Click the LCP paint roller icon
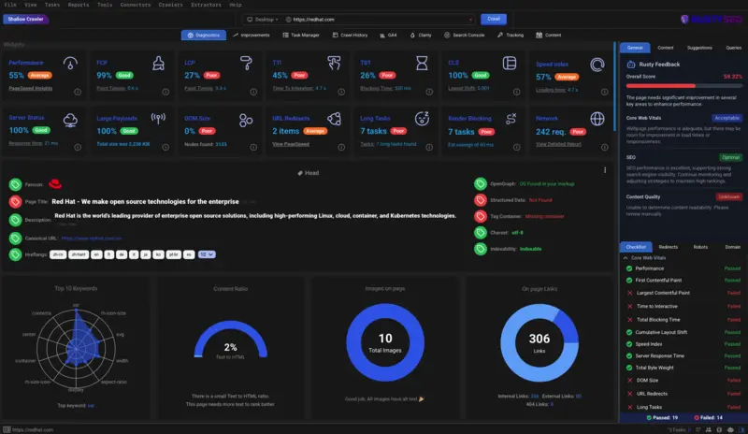This screenshot has width=748, height=434. pos(246,63)
